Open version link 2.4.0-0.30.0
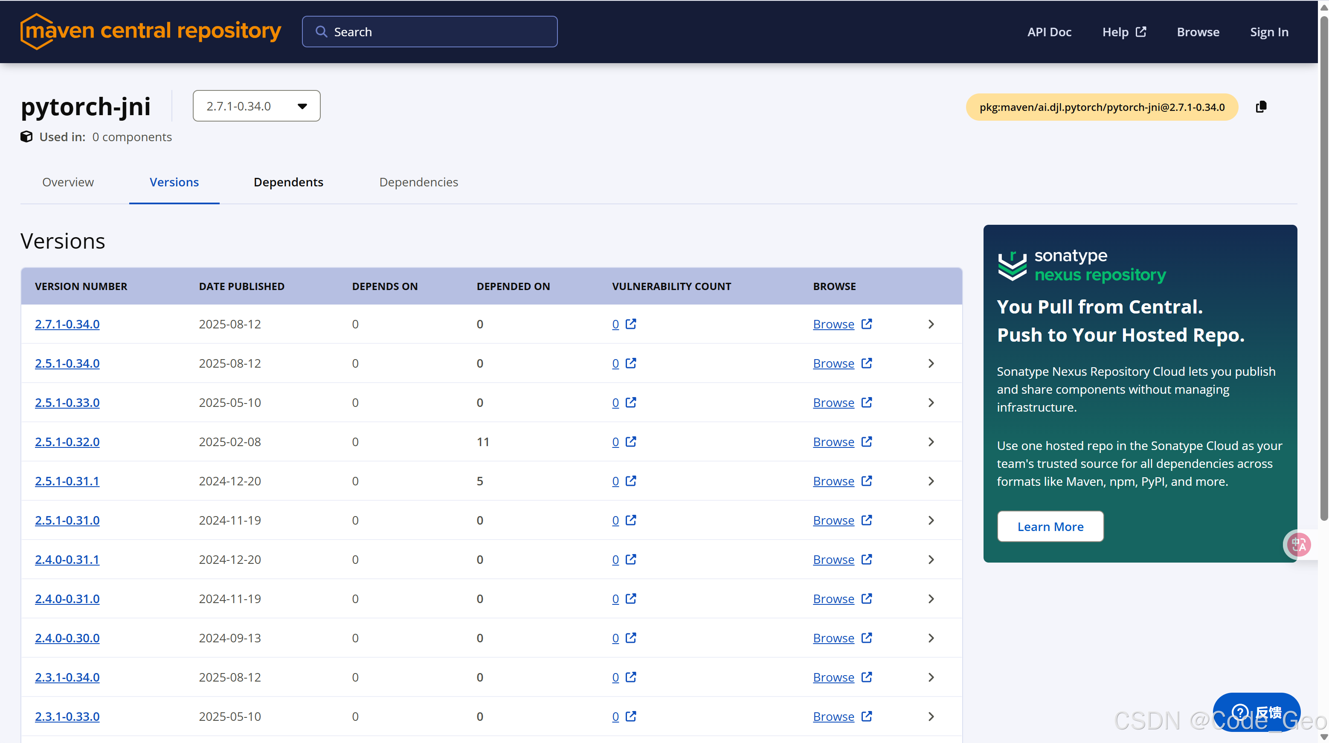1329x743 pixels. coord(67,638)
